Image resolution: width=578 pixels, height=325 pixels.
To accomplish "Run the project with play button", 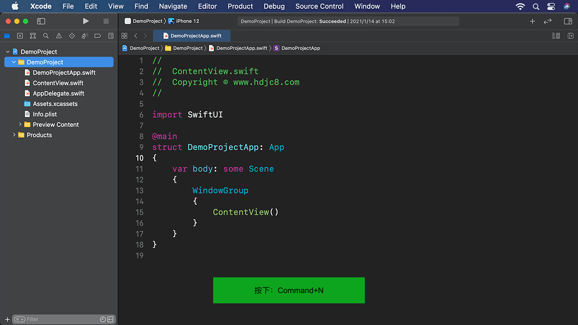I will [86, 21].
